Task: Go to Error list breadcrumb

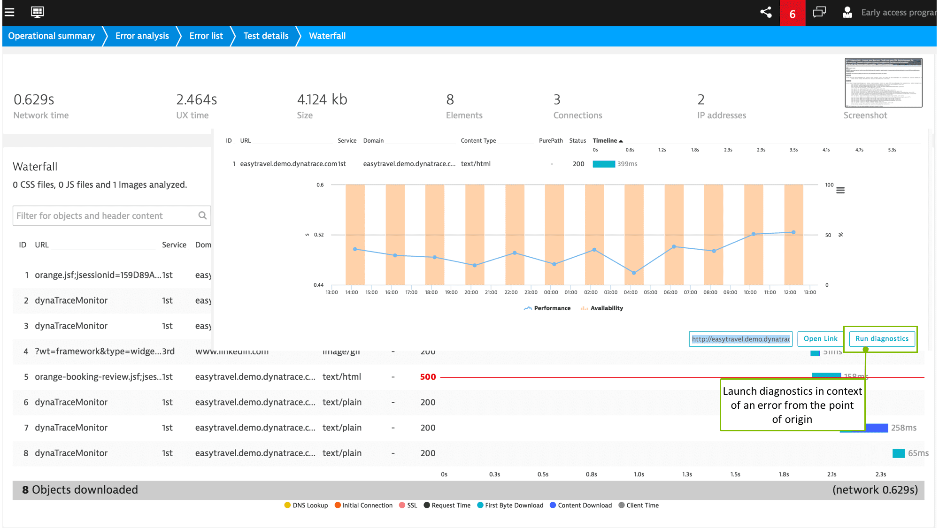Action: click(x=206, y=36)
